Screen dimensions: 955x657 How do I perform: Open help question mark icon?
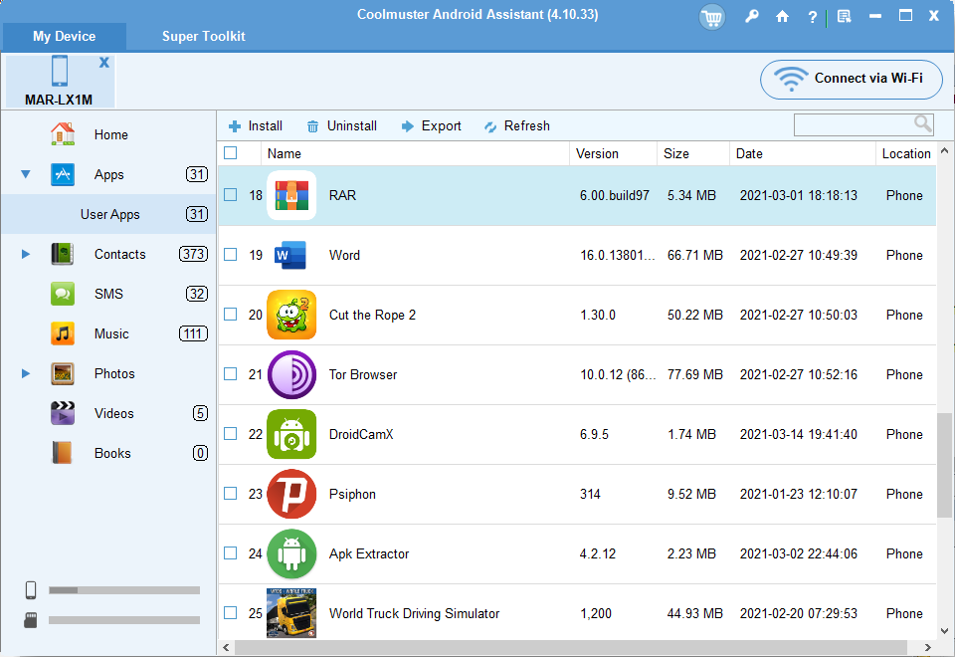point(812,17)
